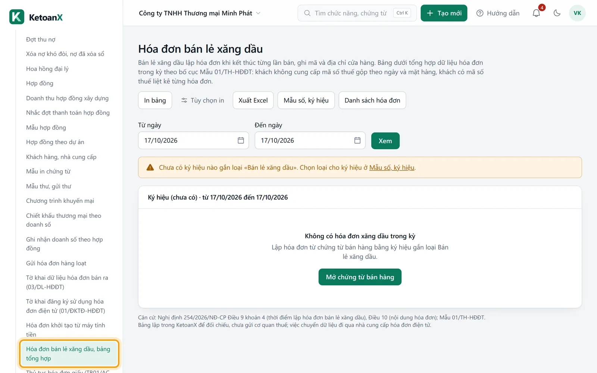
Task: Click the Hướng dẫn help icon
Action: point(480,13)
